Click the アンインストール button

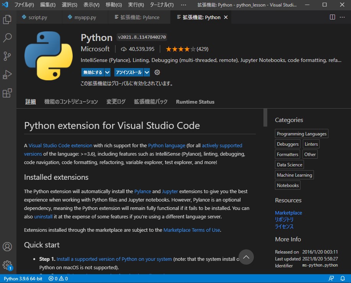129,72
